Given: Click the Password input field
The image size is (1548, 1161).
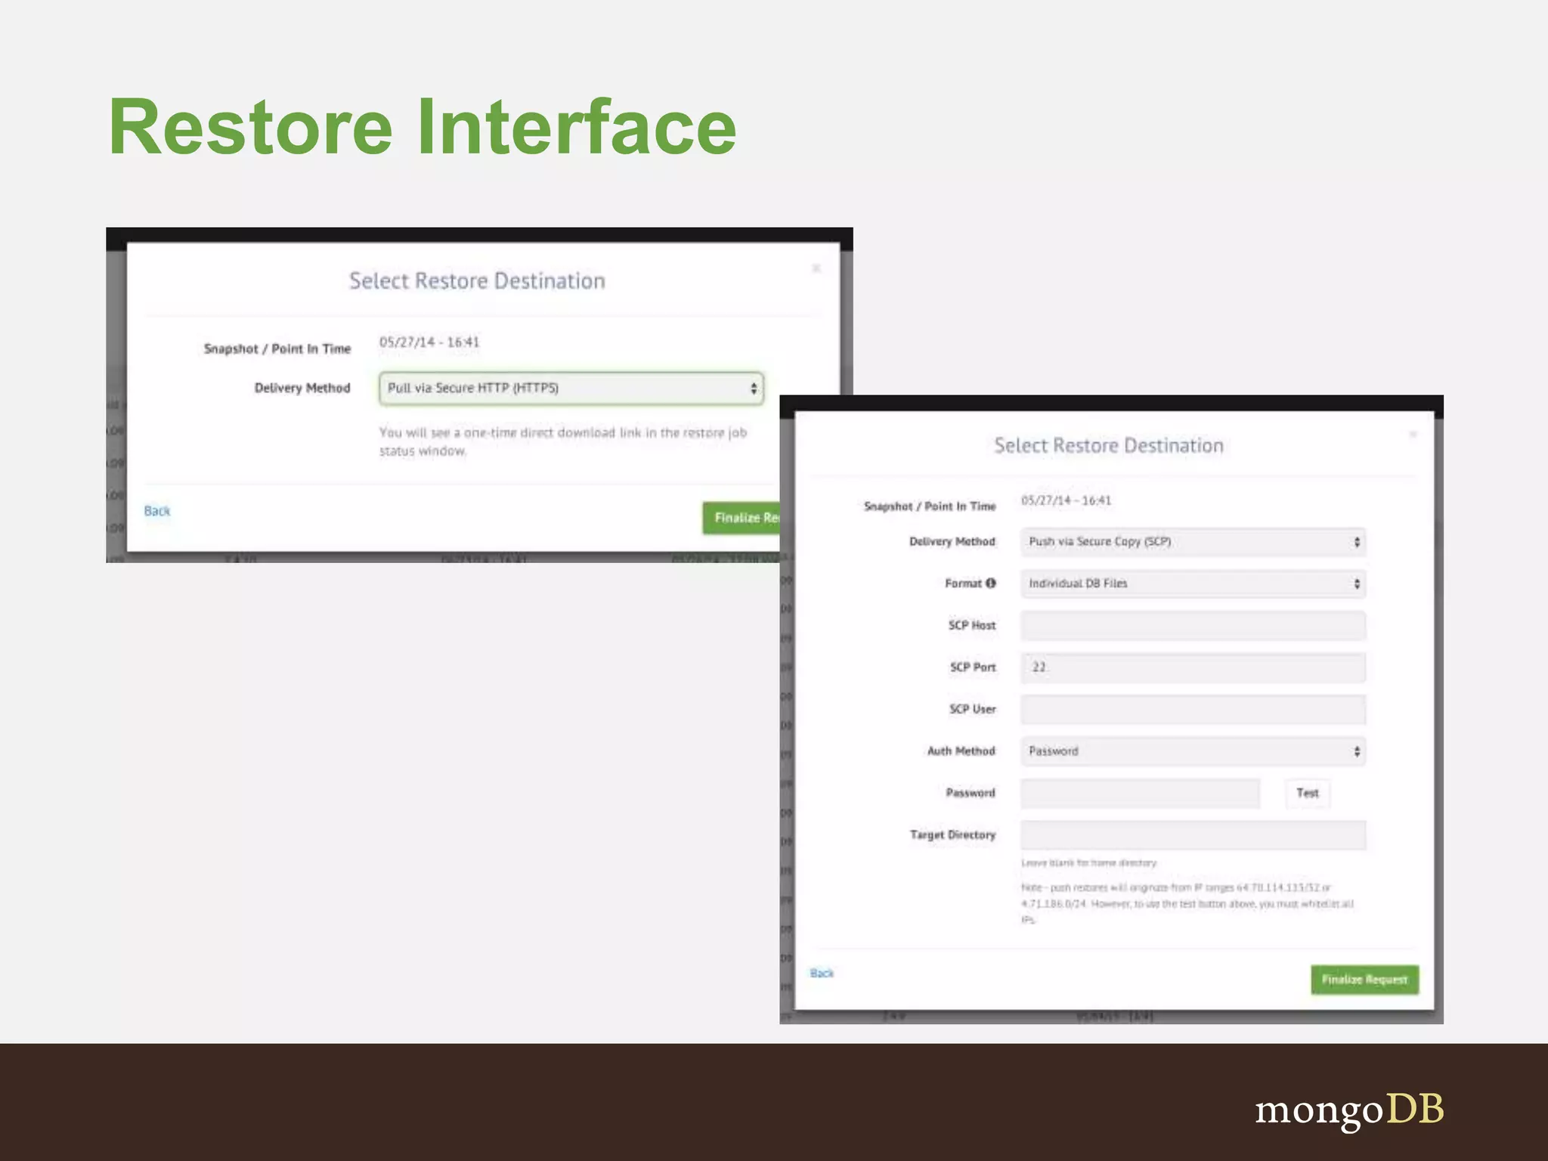Looking at the screenshot, I should click(x=1140, y=793).
